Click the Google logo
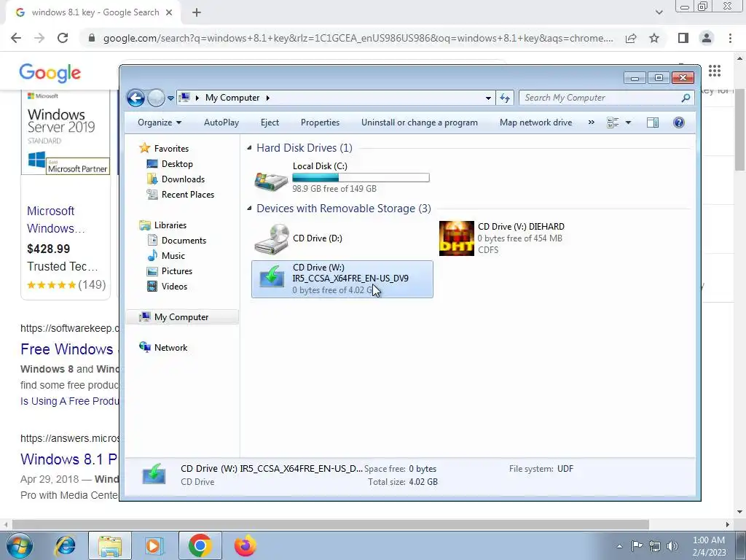This screenshot has height=560, width=746. 50,73
